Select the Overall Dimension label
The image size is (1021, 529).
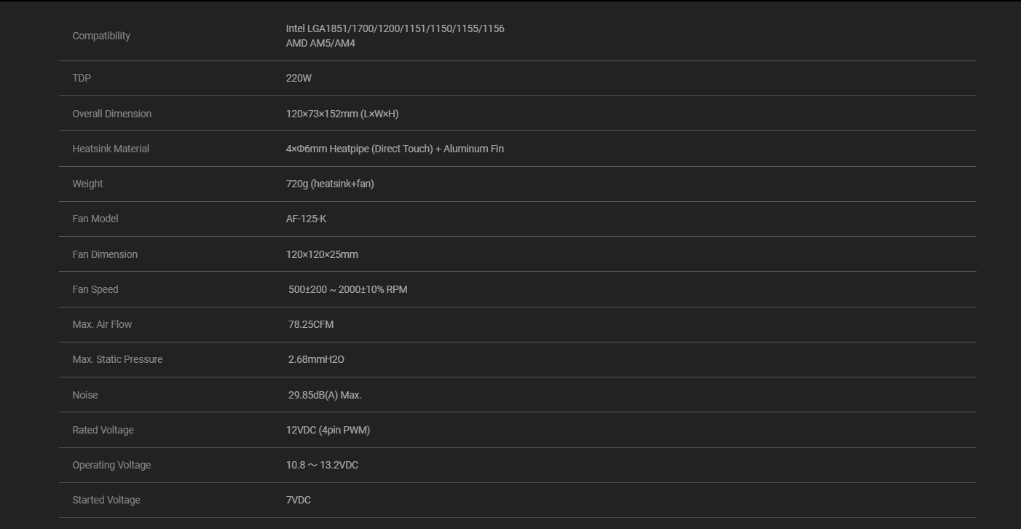tap(111, 114)
